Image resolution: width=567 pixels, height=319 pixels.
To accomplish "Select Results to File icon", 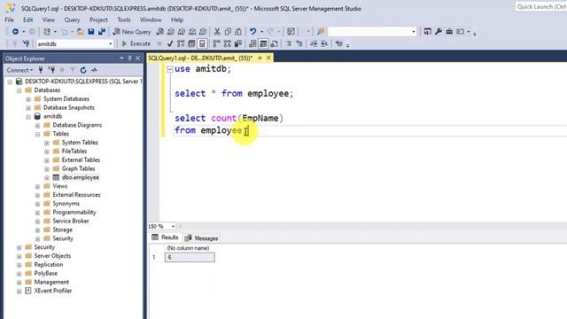I will 274,43.
